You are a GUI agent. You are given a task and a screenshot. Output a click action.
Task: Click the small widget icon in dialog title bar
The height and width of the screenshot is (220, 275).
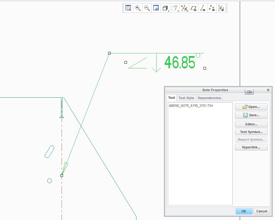[249, 92]
